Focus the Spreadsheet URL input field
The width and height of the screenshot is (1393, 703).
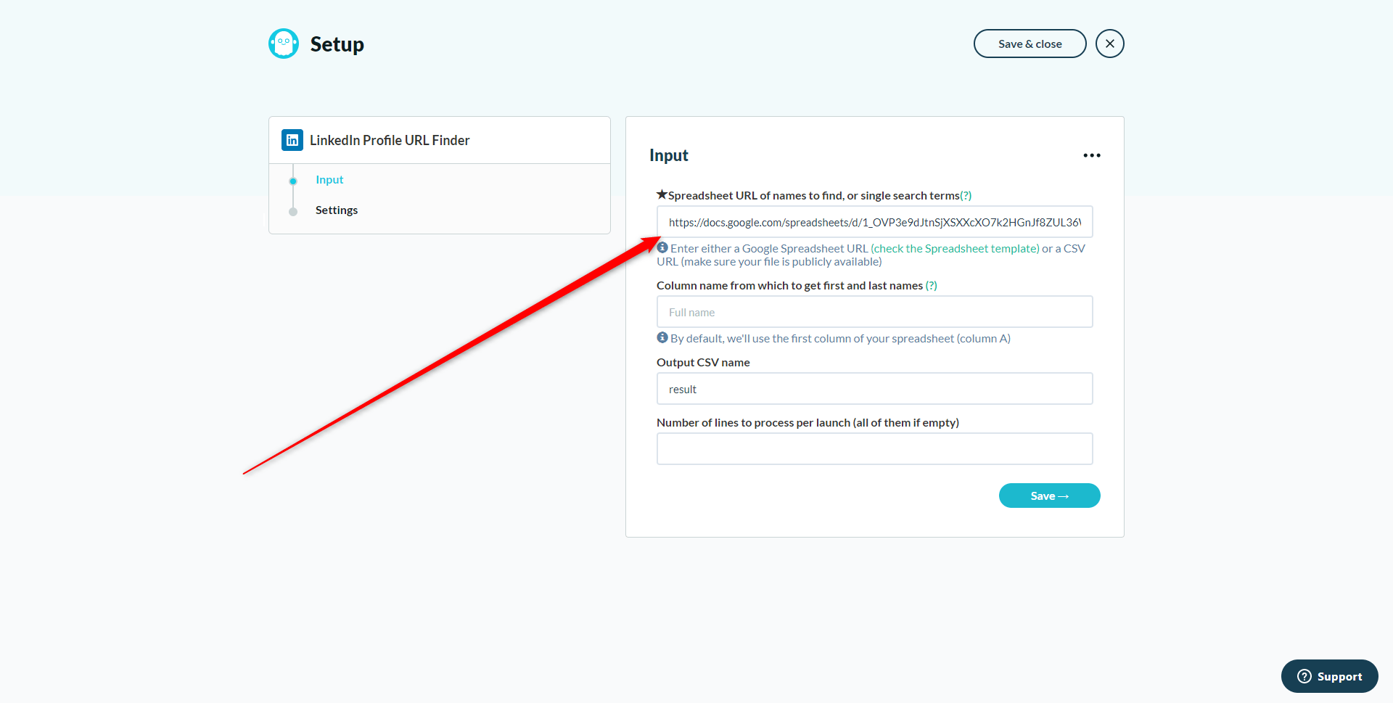(x=875, y=222)
